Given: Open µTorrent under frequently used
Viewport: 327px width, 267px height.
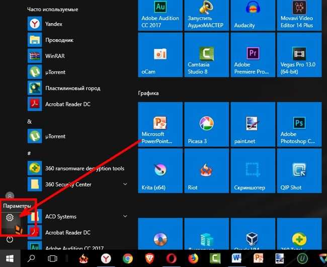Looking at the screenshot, I should pyautogui.click(x=78, y=72).
